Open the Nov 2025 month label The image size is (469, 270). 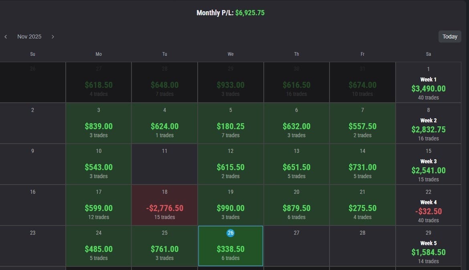(29, 37)
